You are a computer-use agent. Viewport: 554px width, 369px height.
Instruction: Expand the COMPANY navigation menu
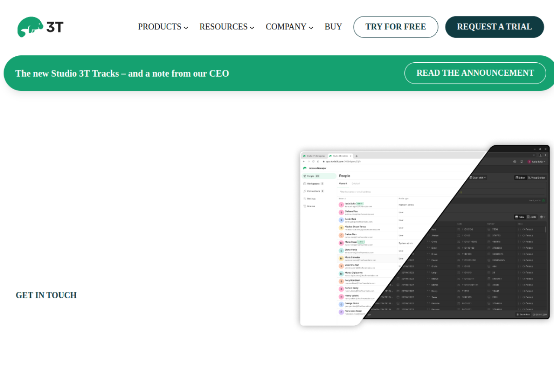click(x=289, y=27)
